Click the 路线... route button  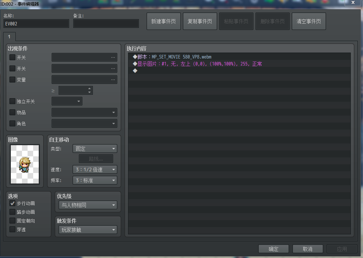(96, 159)
